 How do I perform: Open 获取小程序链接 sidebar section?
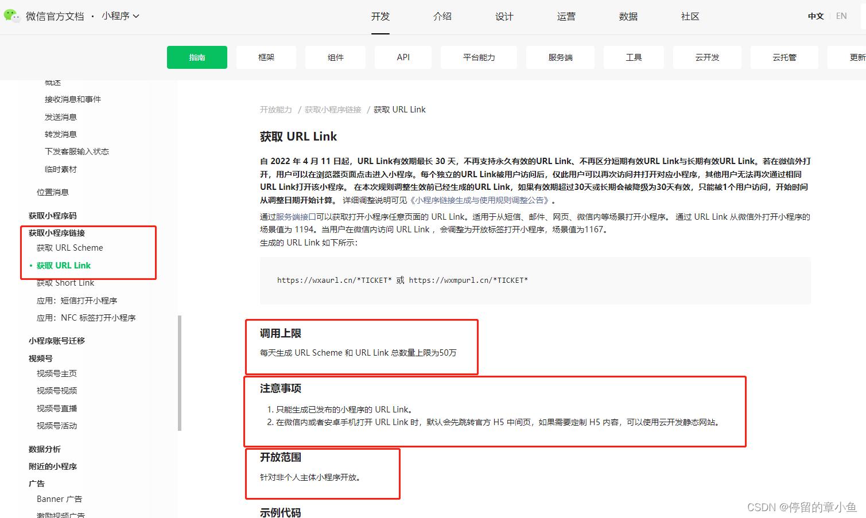click(57, 233)
